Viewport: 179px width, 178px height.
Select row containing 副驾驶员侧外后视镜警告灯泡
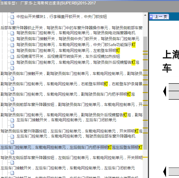[x=71, y=115]
